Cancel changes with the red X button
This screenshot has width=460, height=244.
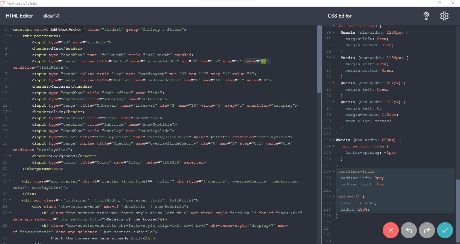coord(390,230)
